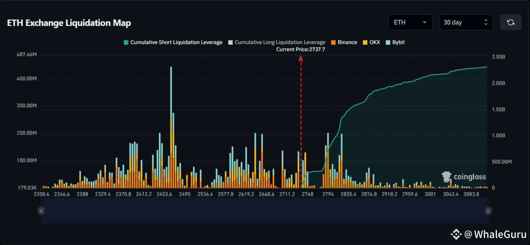Click the light blue Bybit legend swatch
The height and width of the screenshot is (245, 530).
coord(388,42)
